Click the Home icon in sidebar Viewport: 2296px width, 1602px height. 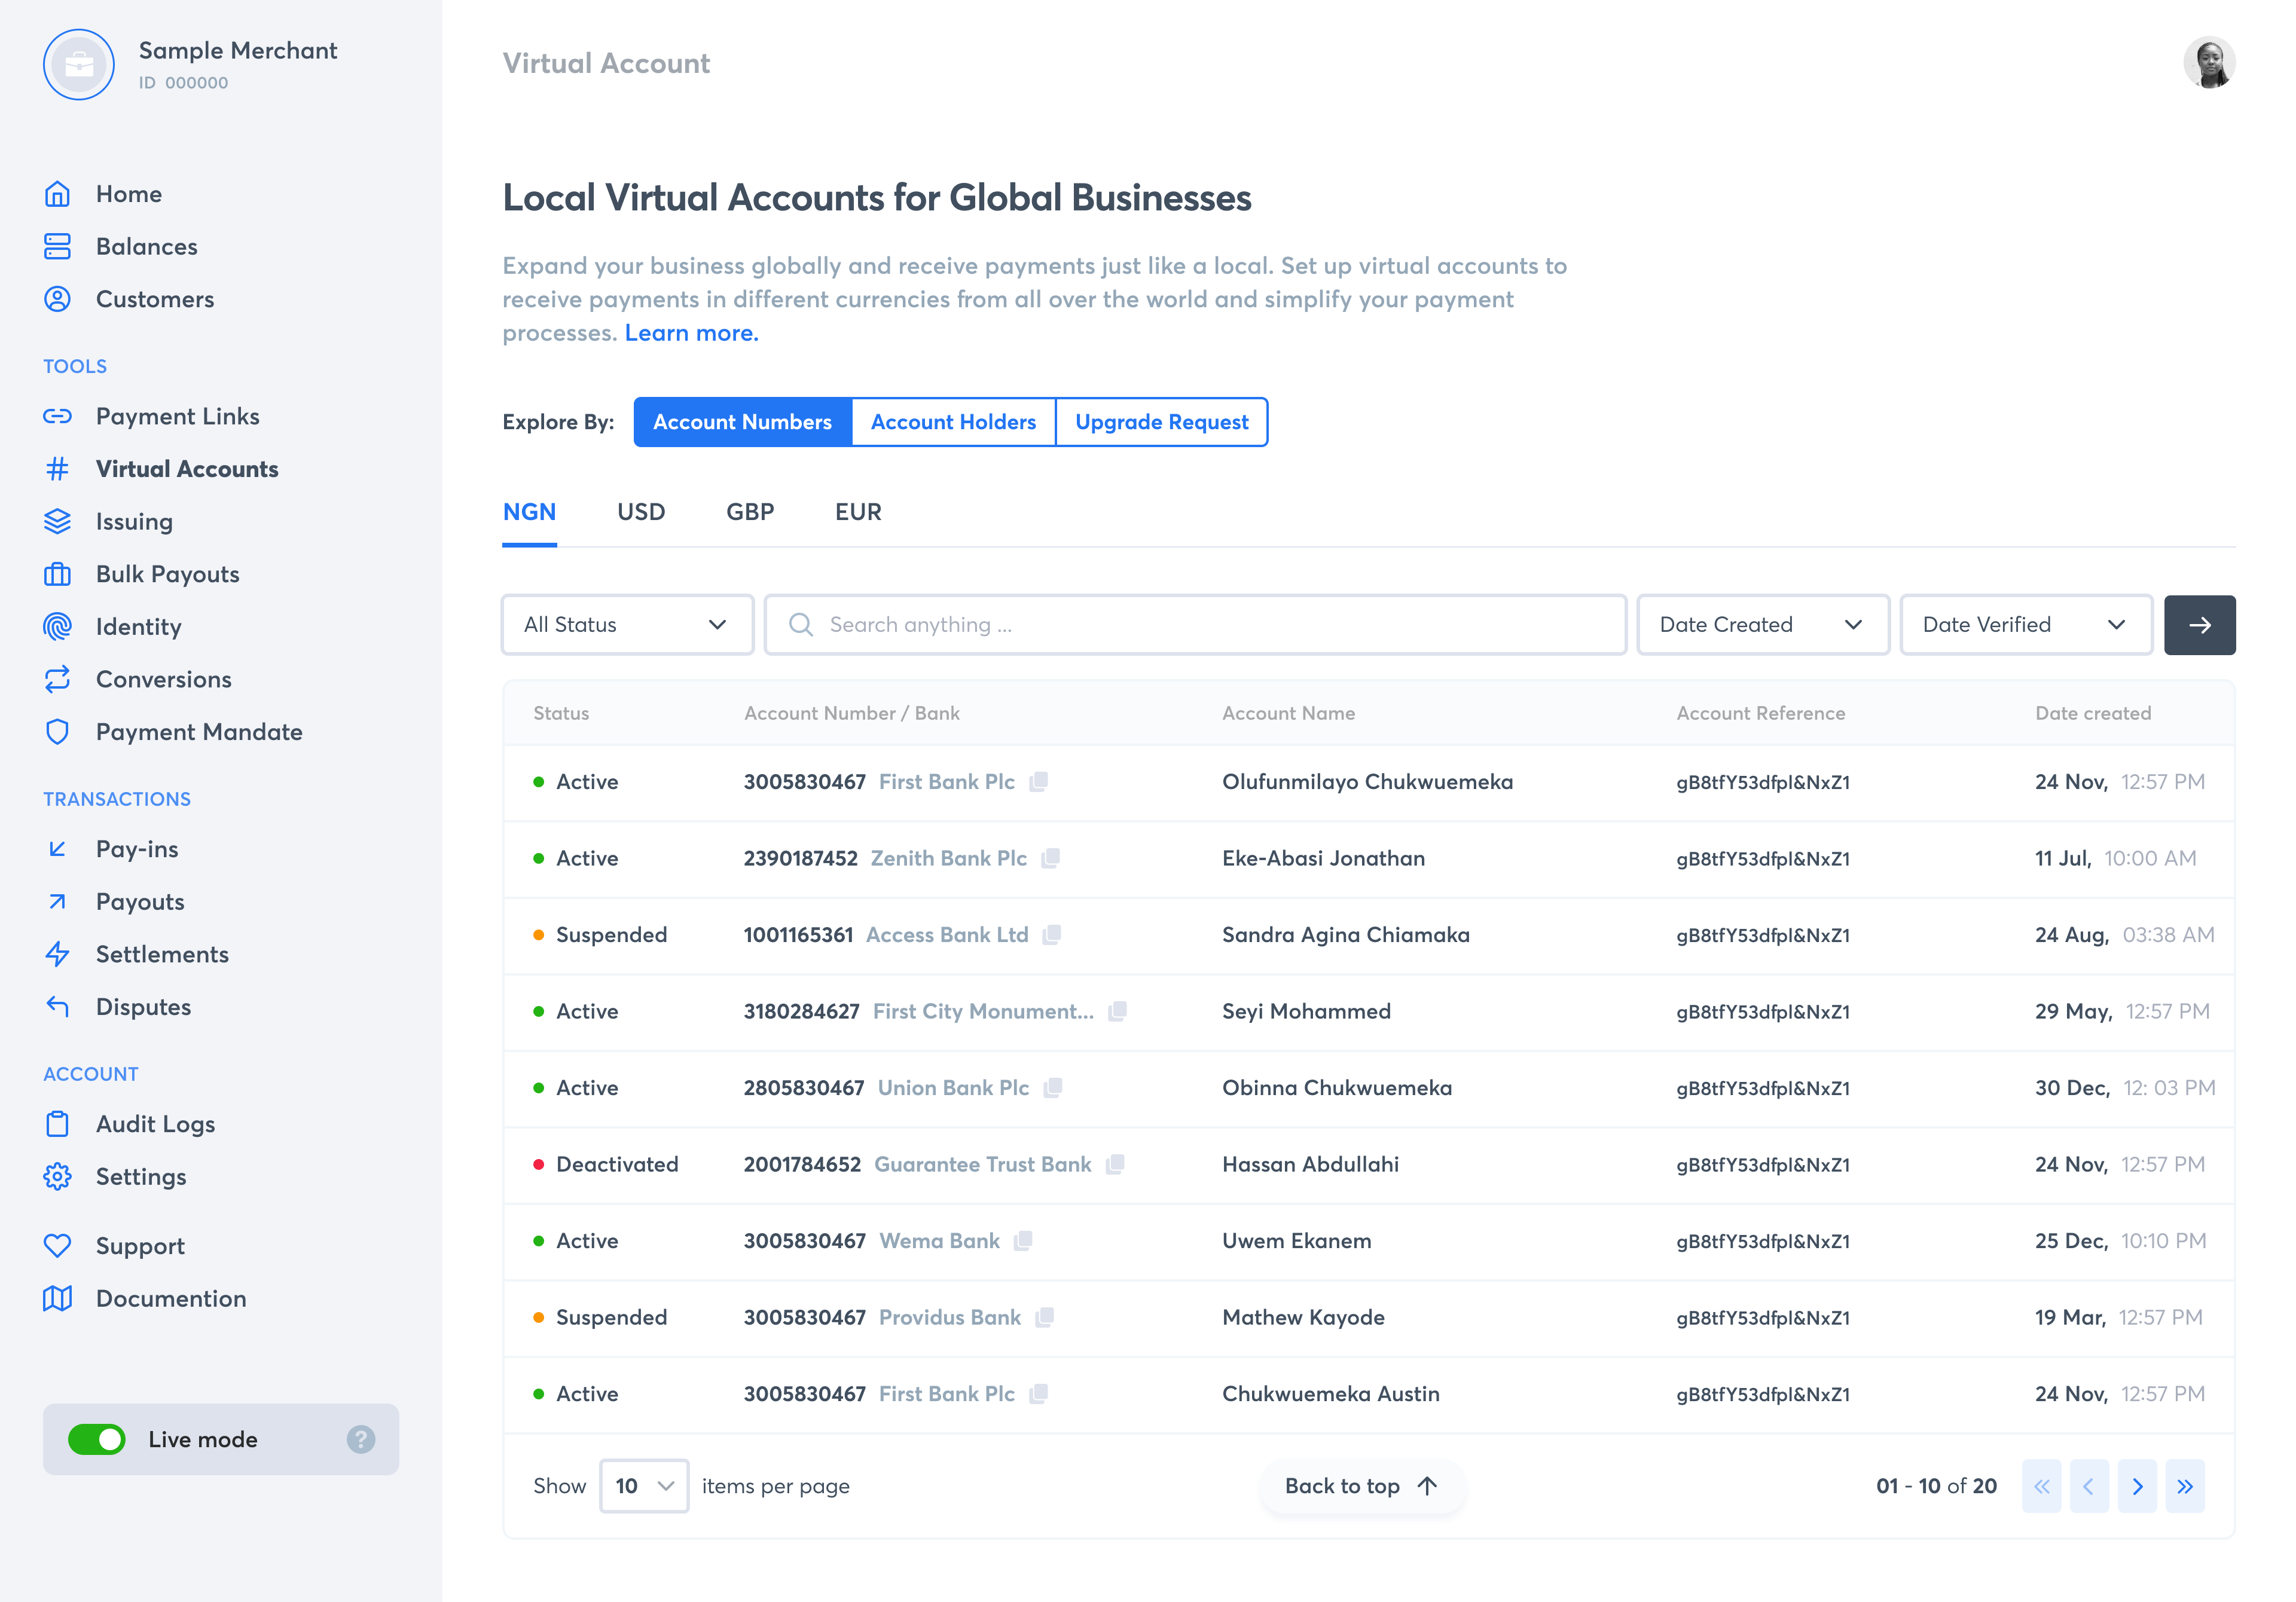[x=57, y=194]
